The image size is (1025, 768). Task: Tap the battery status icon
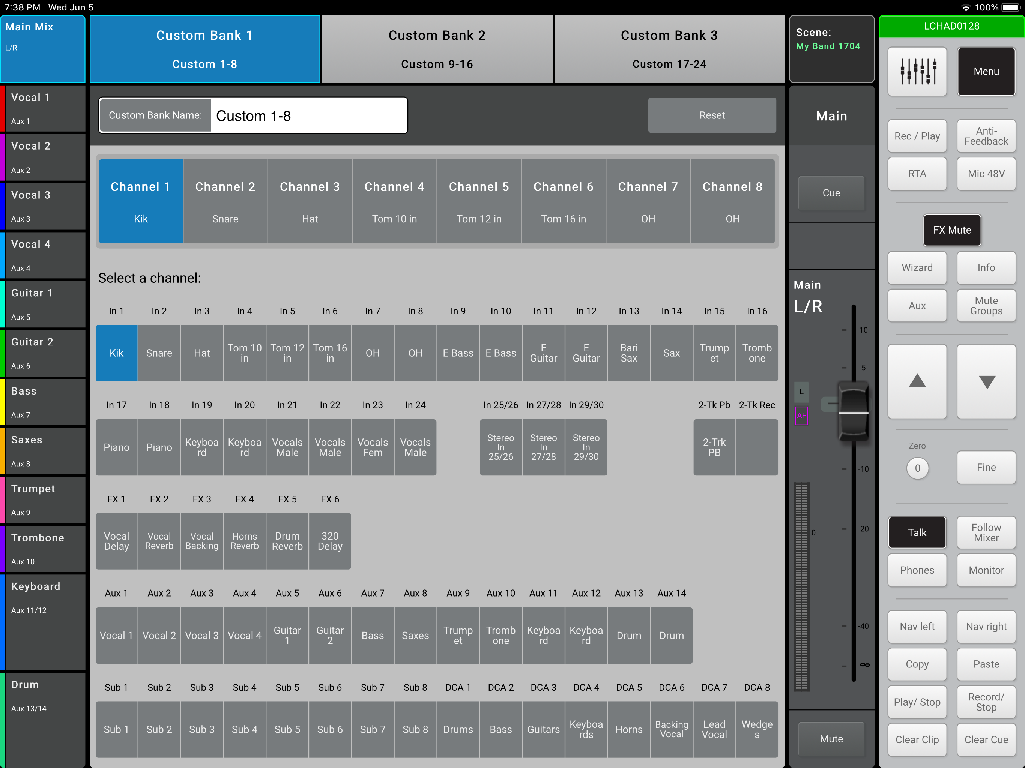[1011, 7]
